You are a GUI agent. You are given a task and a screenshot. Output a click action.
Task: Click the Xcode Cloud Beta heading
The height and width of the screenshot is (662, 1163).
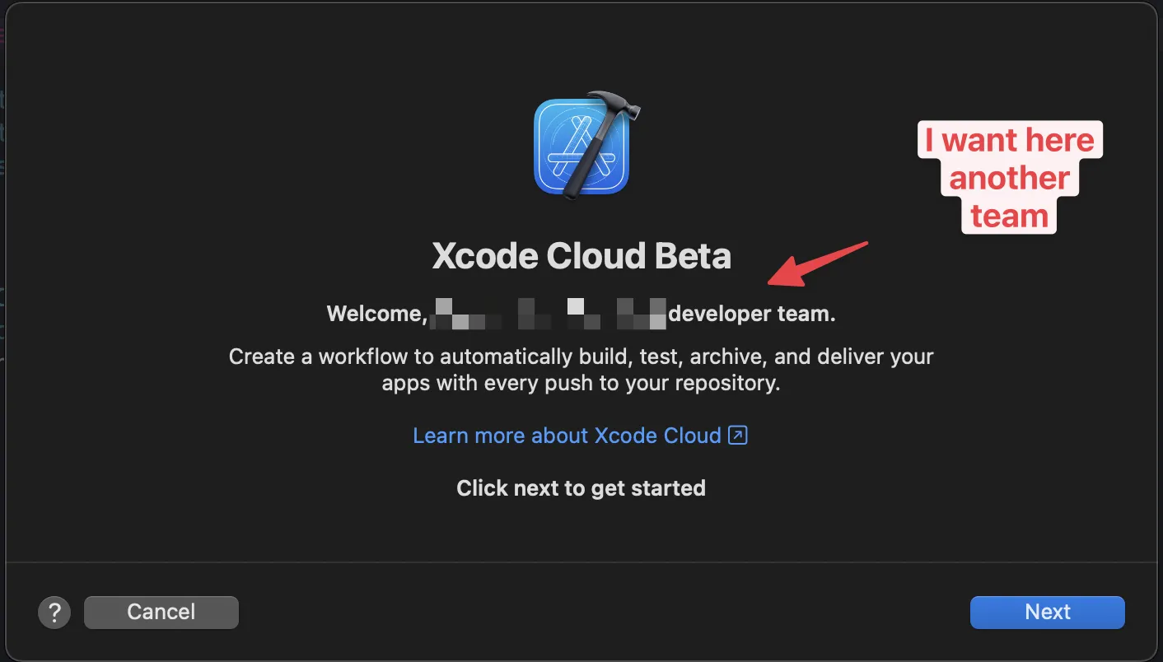(x=581, y=256)
